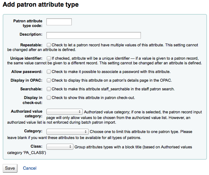Click the Description label

coord(31,34)
